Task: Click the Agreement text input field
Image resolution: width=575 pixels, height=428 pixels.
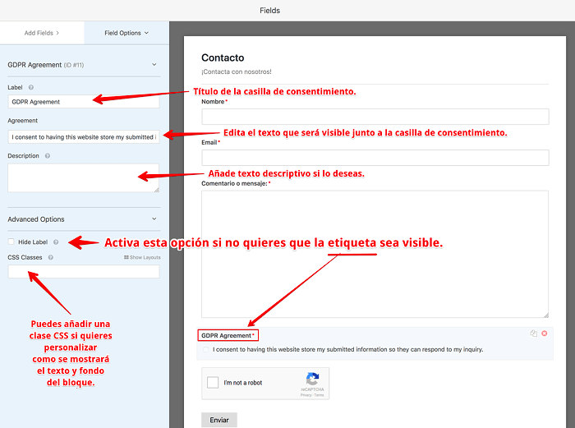Action: [83, 136]
